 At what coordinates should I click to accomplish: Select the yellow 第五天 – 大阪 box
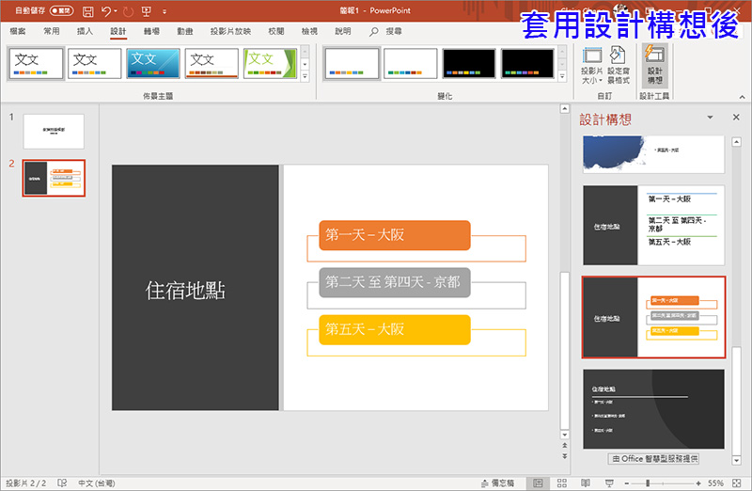395,329
